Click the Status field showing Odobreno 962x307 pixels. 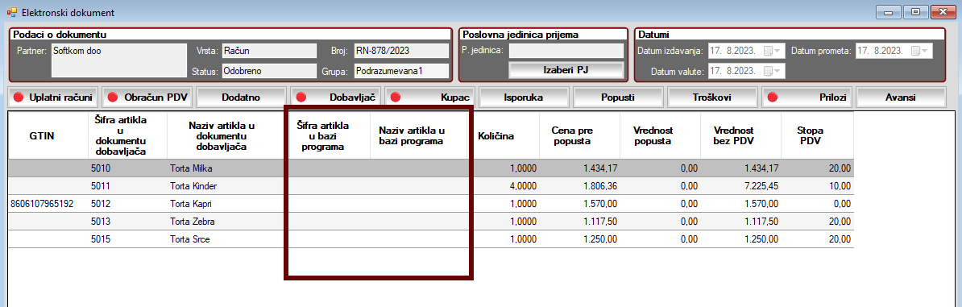pyautogui.click(x=269, y=71)
